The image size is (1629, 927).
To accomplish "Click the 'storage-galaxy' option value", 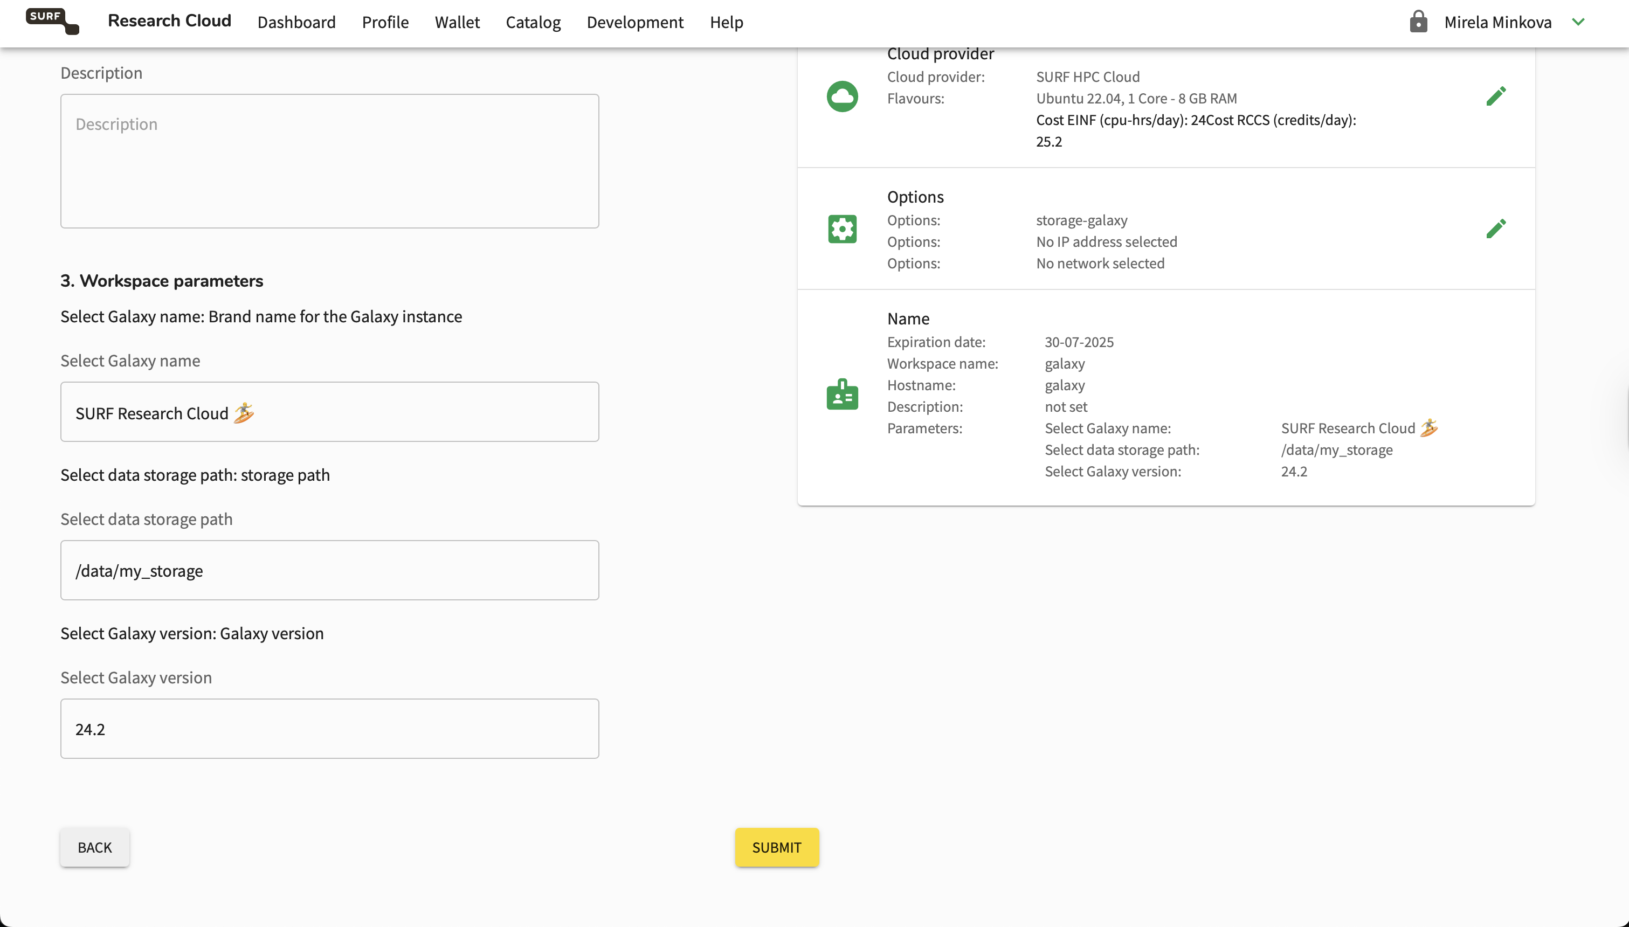I will [1081, 220].
